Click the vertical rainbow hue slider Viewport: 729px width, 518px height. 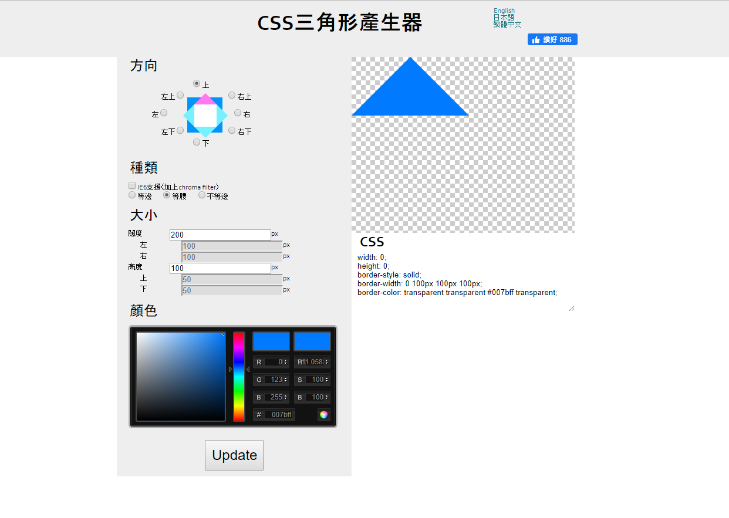tap(239, 377)
